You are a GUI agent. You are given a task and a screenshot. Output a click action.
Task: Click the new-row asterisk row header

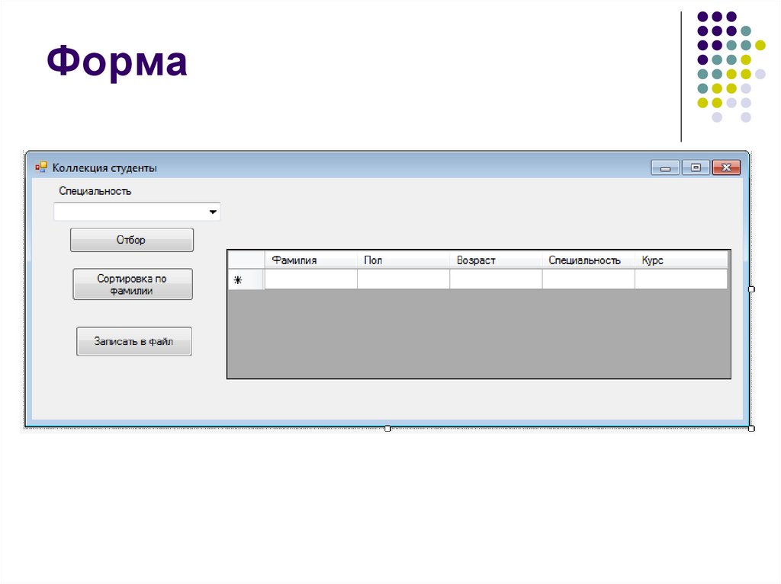(246, 279)
